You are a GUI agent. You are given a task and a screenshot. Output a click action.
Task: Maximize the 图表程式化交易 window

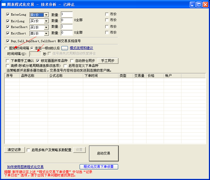[199, 4]
